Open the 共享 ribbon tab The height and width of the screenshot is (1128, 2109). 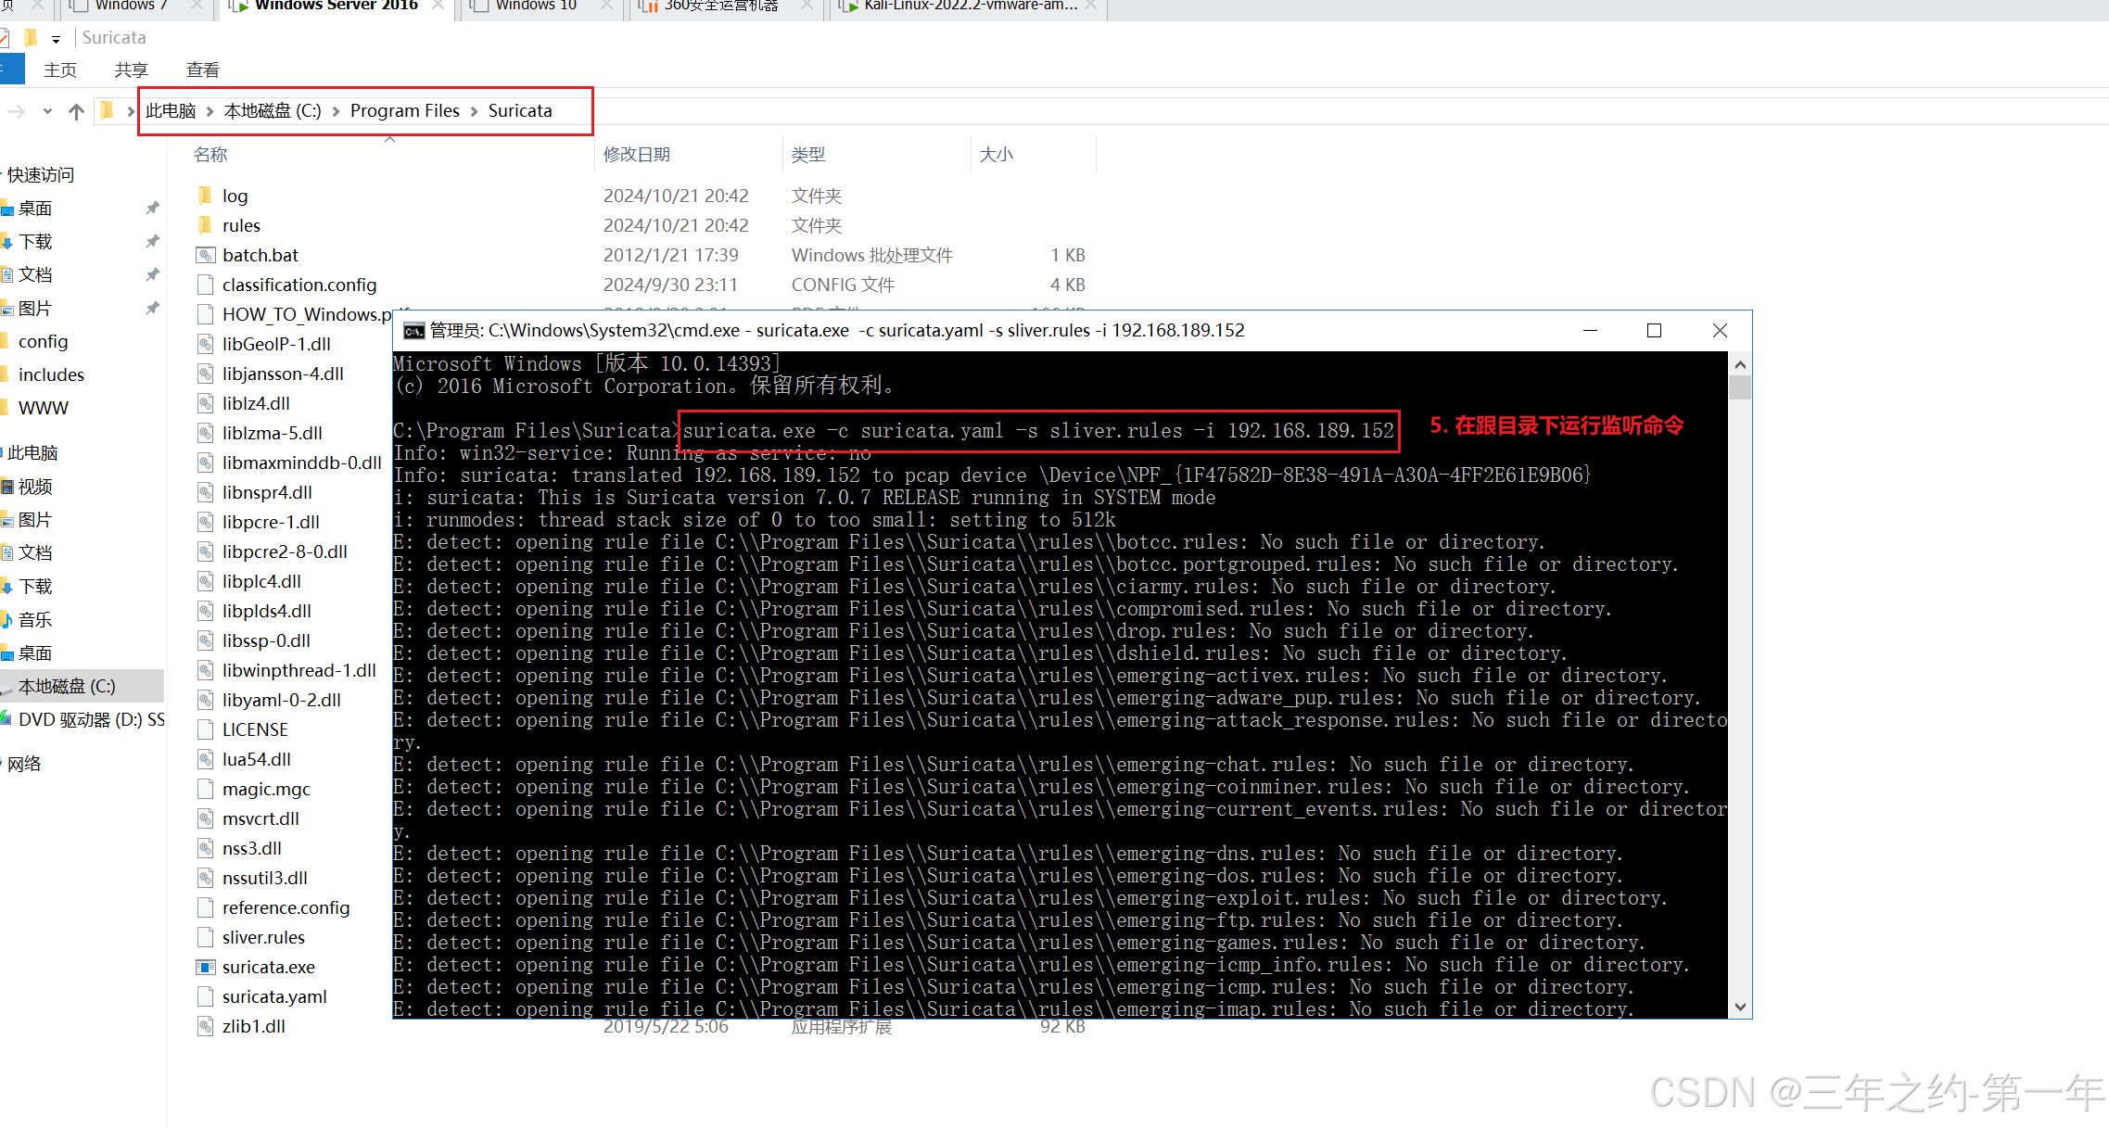pyautogui.click(x=131, y=70)
